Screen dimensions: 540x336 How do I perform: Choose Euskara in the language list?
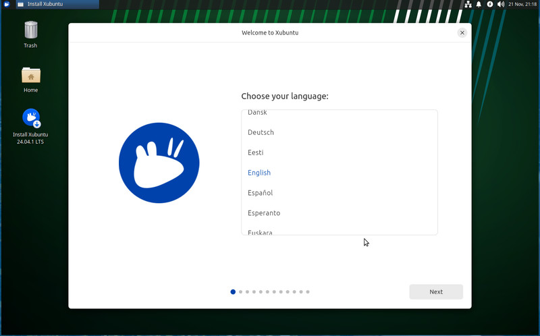pyautogui.click(x=340, y=231)
